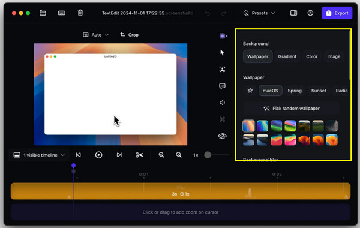Choose the dark gray last thumbnail in top row
The image size is (360, 228).
332,126
